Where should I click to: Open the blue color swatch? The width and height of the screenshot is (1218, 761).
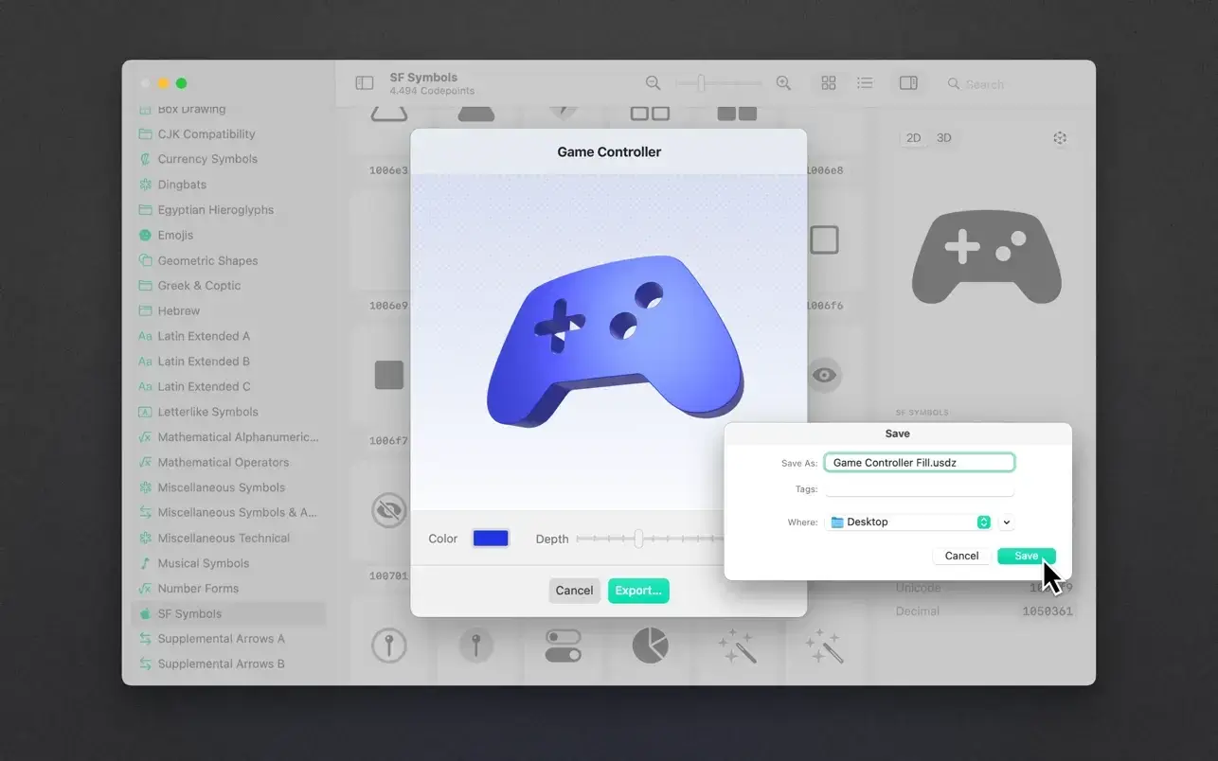click(491, 539)
